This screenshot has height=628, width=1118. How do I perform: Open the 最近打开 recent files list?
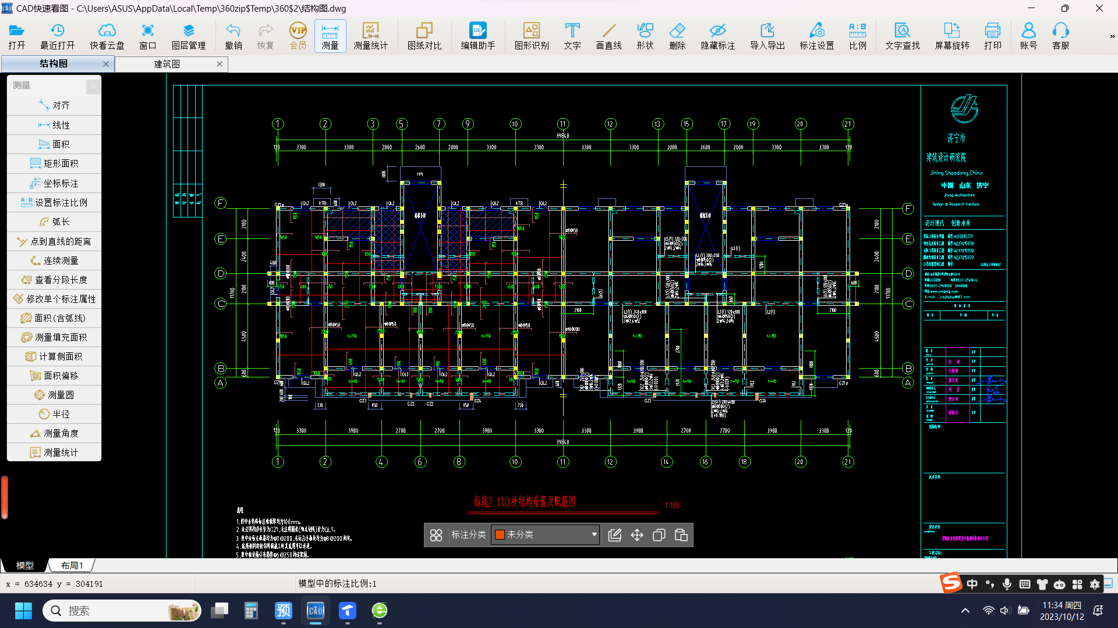(57, 36)
